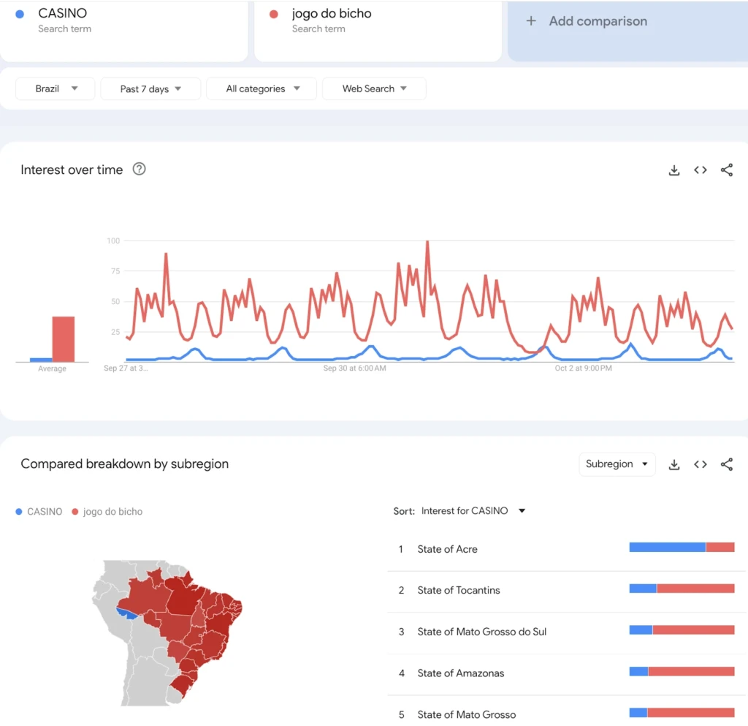
Task: Open the Web Search type dropdown
Action: [x=374, y=88]
